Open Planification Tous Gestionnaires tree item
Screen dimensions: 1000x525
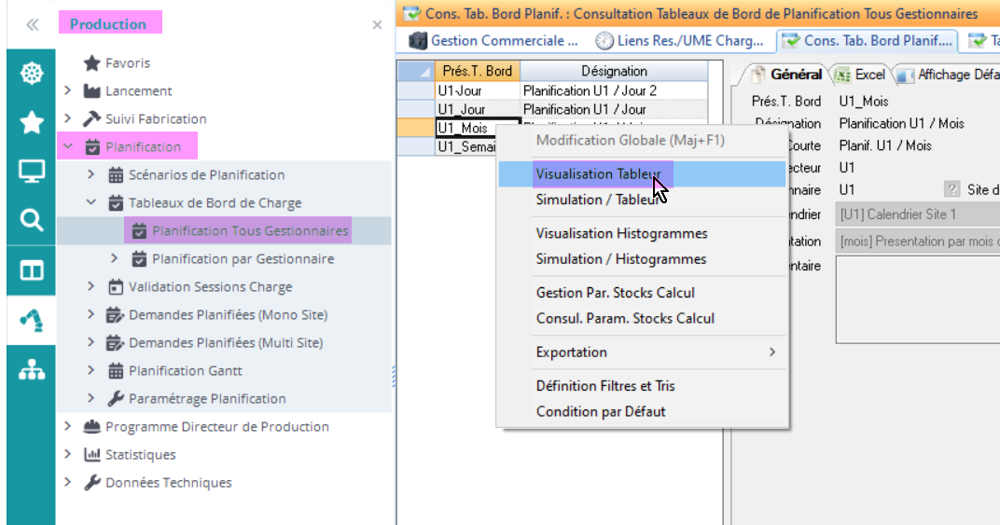pyautogui.click(x=249, y=231)
